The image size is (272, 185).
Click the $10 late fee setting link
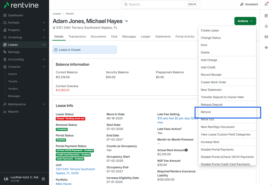(178, 120)
